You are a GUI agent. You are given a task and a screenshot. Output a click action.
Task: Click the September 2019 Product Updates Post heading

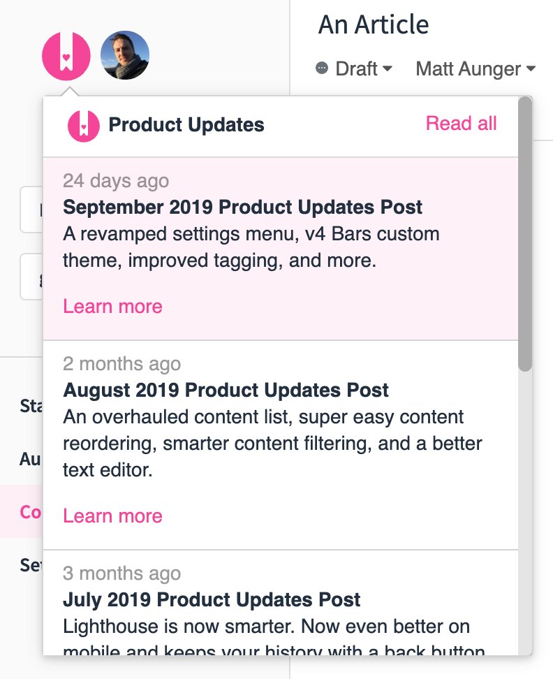coord(242,207)
